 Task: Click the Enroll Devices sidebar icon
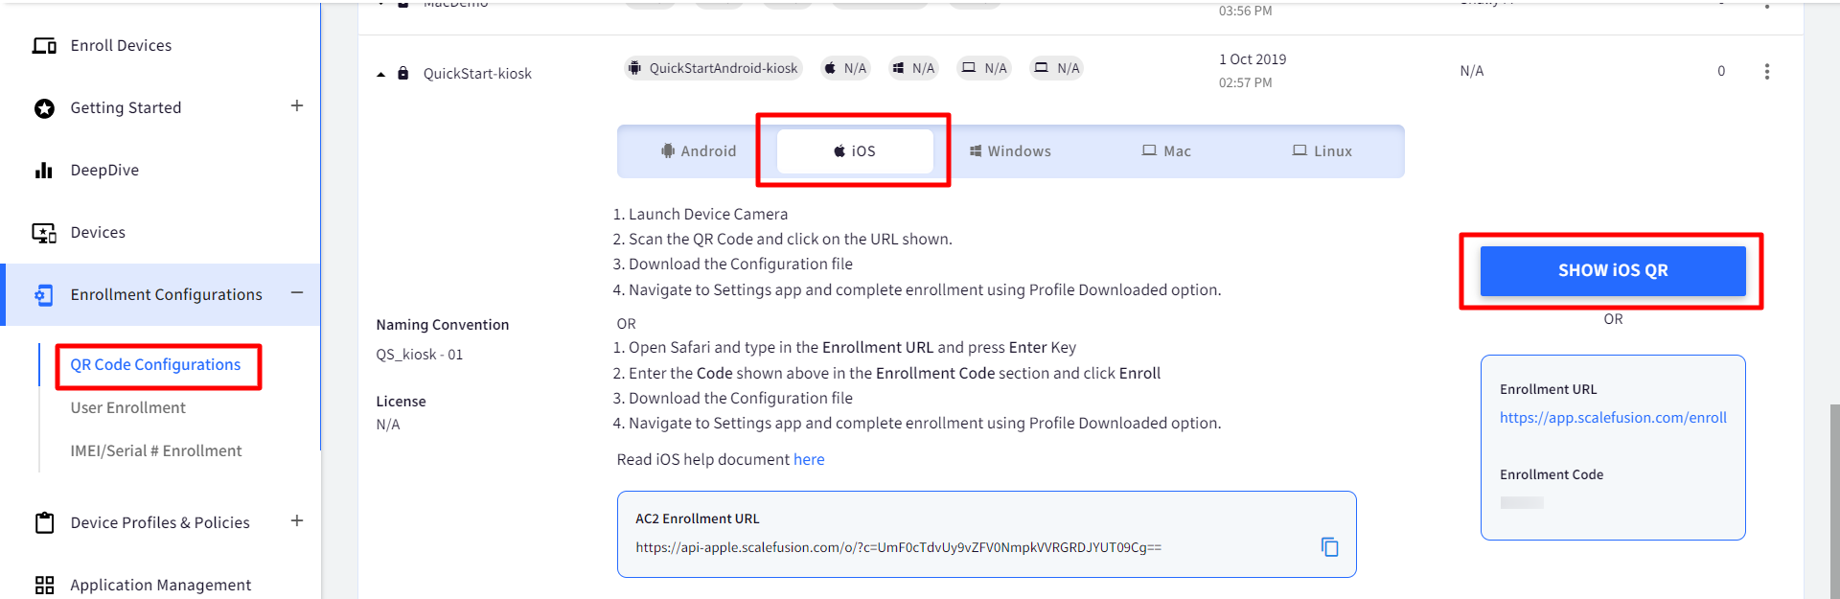pyautogui.click(x=44, y=46)
